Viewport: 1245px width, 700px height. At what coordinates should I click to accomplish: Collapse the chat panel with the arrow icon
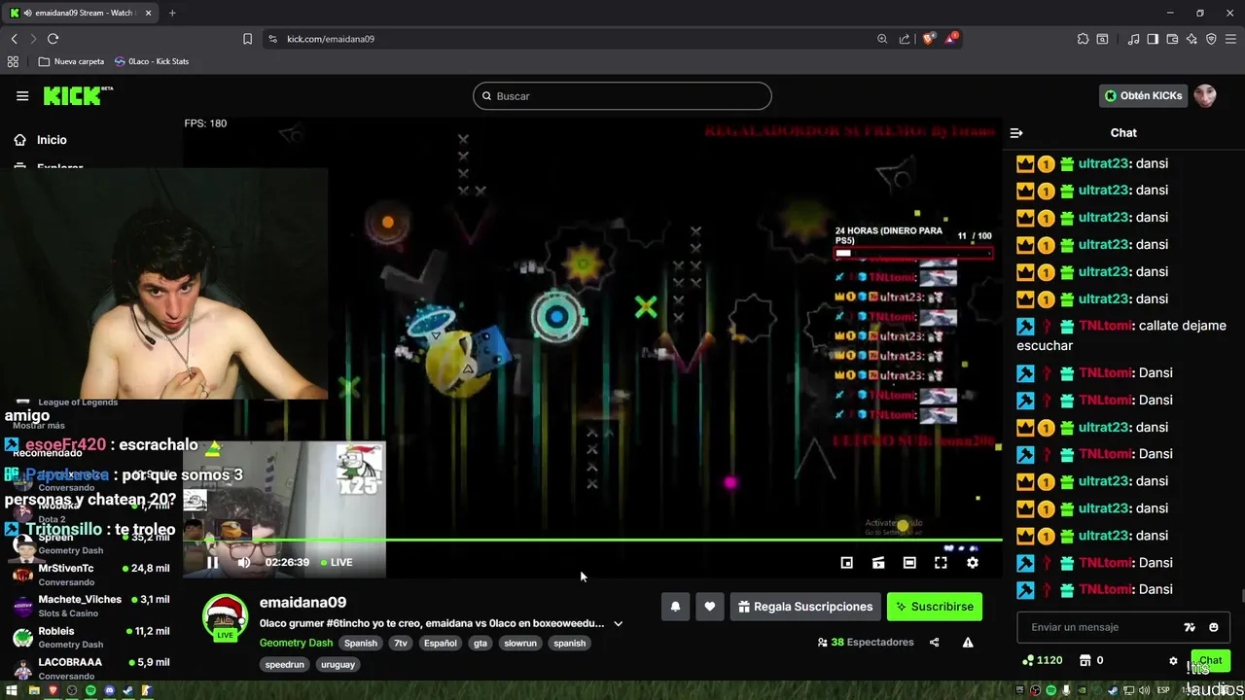tap(1016, 133)
